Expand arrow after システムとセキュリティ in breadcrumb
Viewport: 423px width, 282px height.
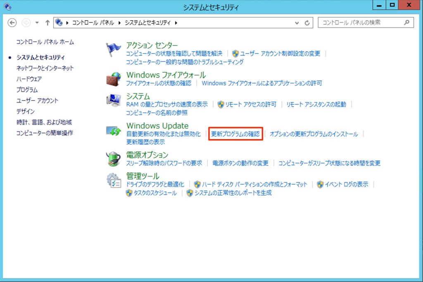176,23
